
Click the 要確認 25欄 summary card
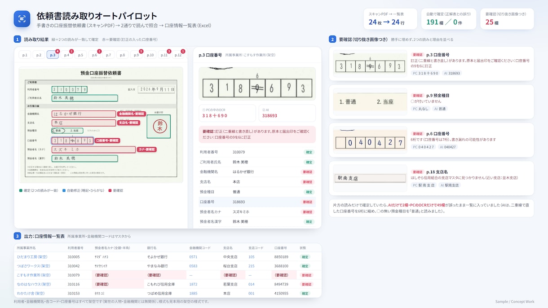click(507, 19)
